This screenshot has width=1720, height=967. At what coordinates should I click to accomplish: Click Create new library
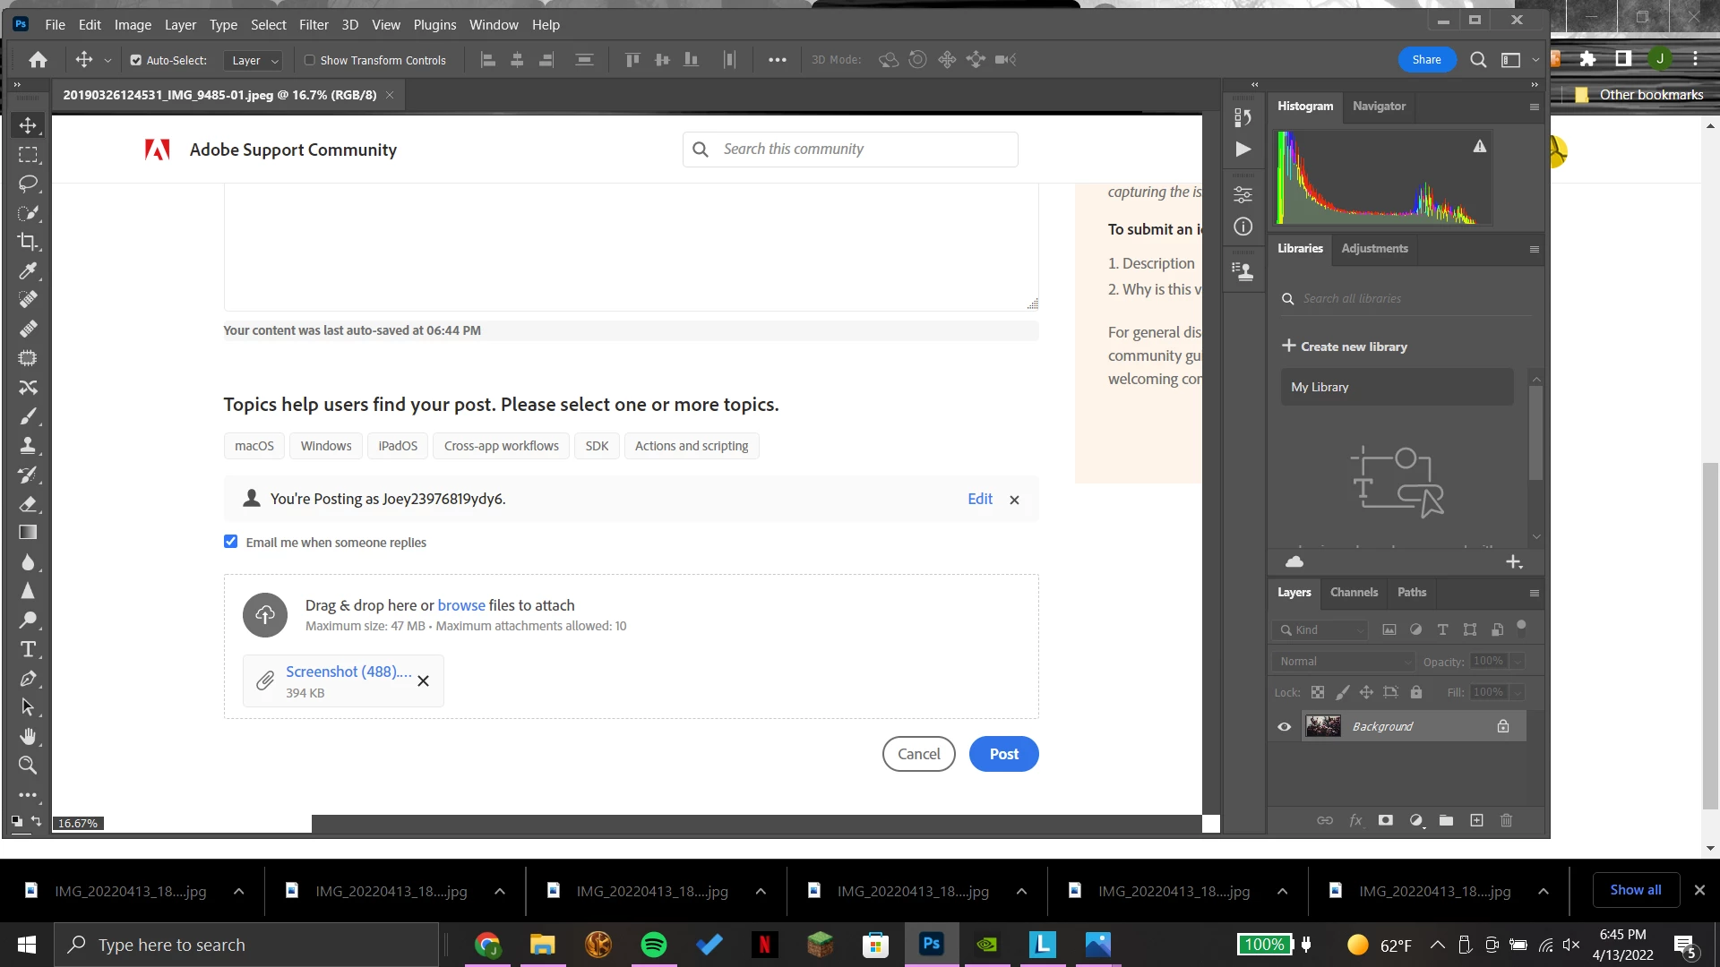pos(1345,347)
